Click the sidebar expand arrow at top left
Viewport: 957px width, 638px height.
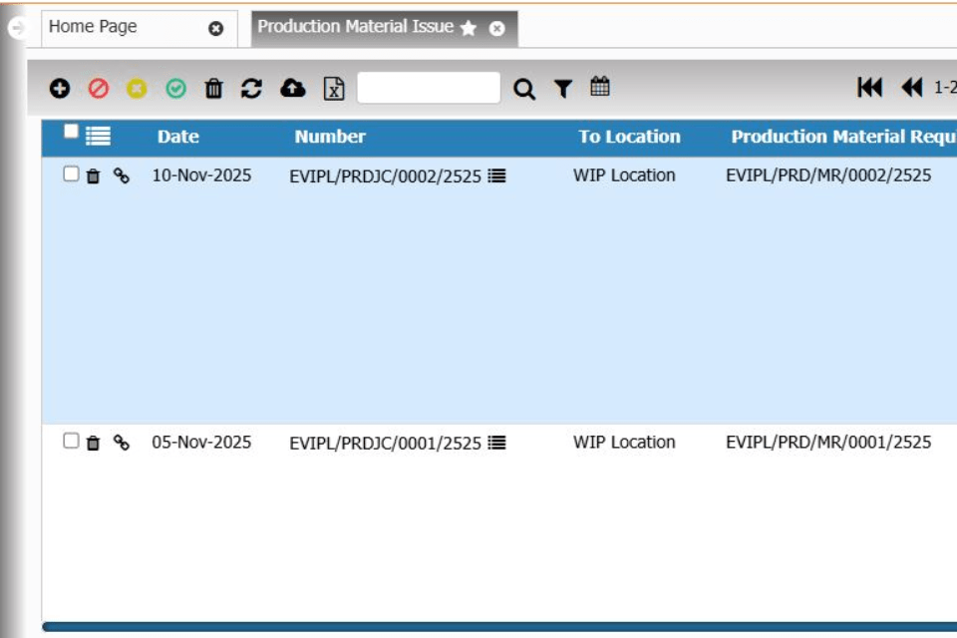(x=17, y=28)
